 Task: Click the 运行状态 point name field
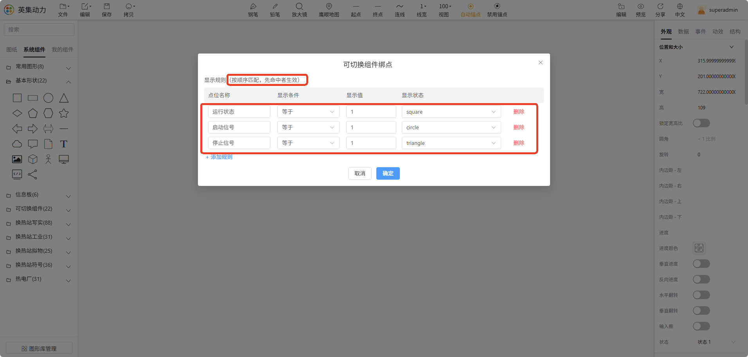click(239, 112)
